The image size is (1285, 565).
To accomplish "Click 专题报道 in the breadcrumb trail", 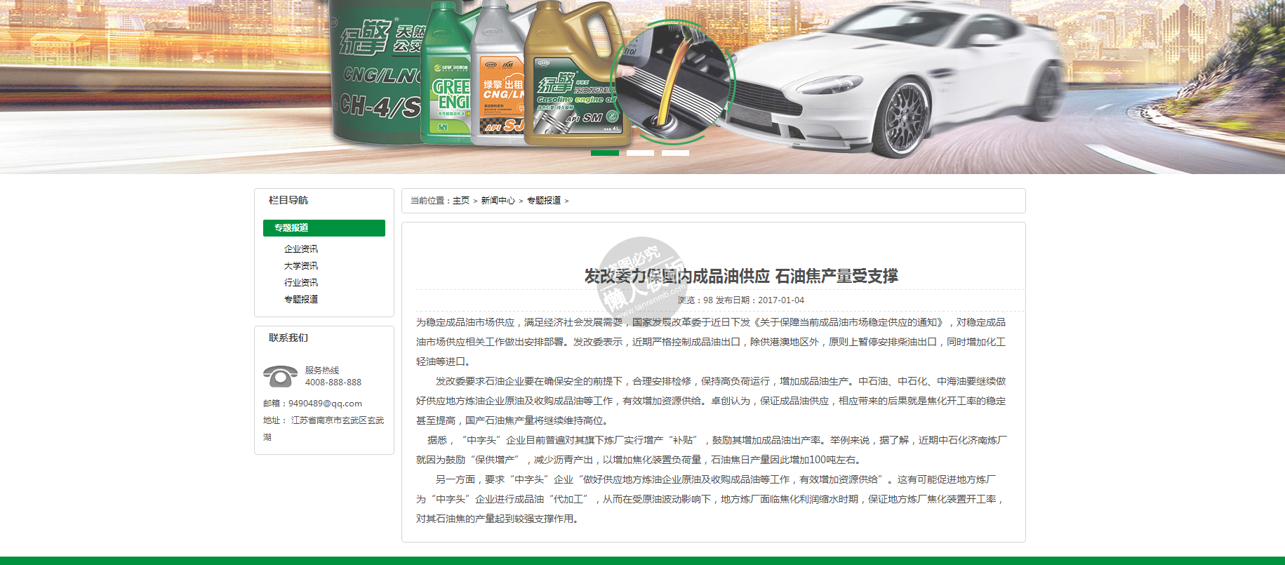I will pos(544,201).
